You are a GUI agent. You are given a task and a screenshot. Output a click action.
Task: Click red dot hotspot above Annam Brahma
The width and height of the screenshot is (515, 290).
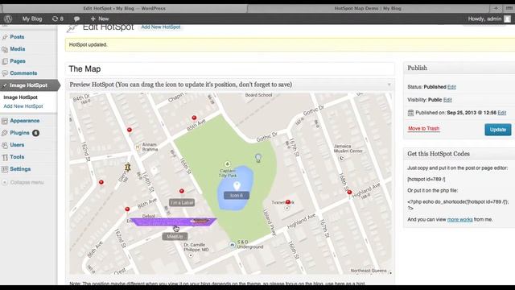pyautogui.click(x=130, y=130)
